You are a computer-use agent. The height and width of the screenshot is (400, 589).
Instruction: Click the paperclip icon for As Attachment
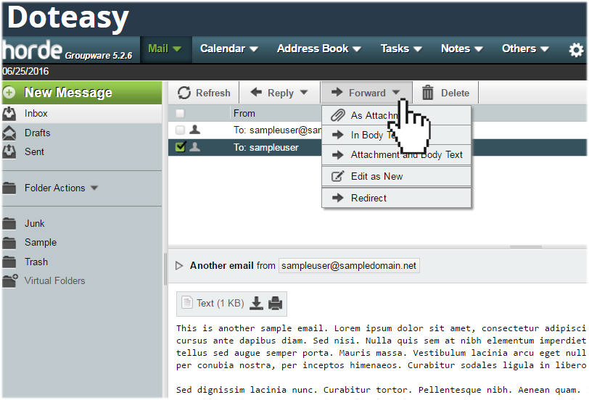[x=338, y=115]
